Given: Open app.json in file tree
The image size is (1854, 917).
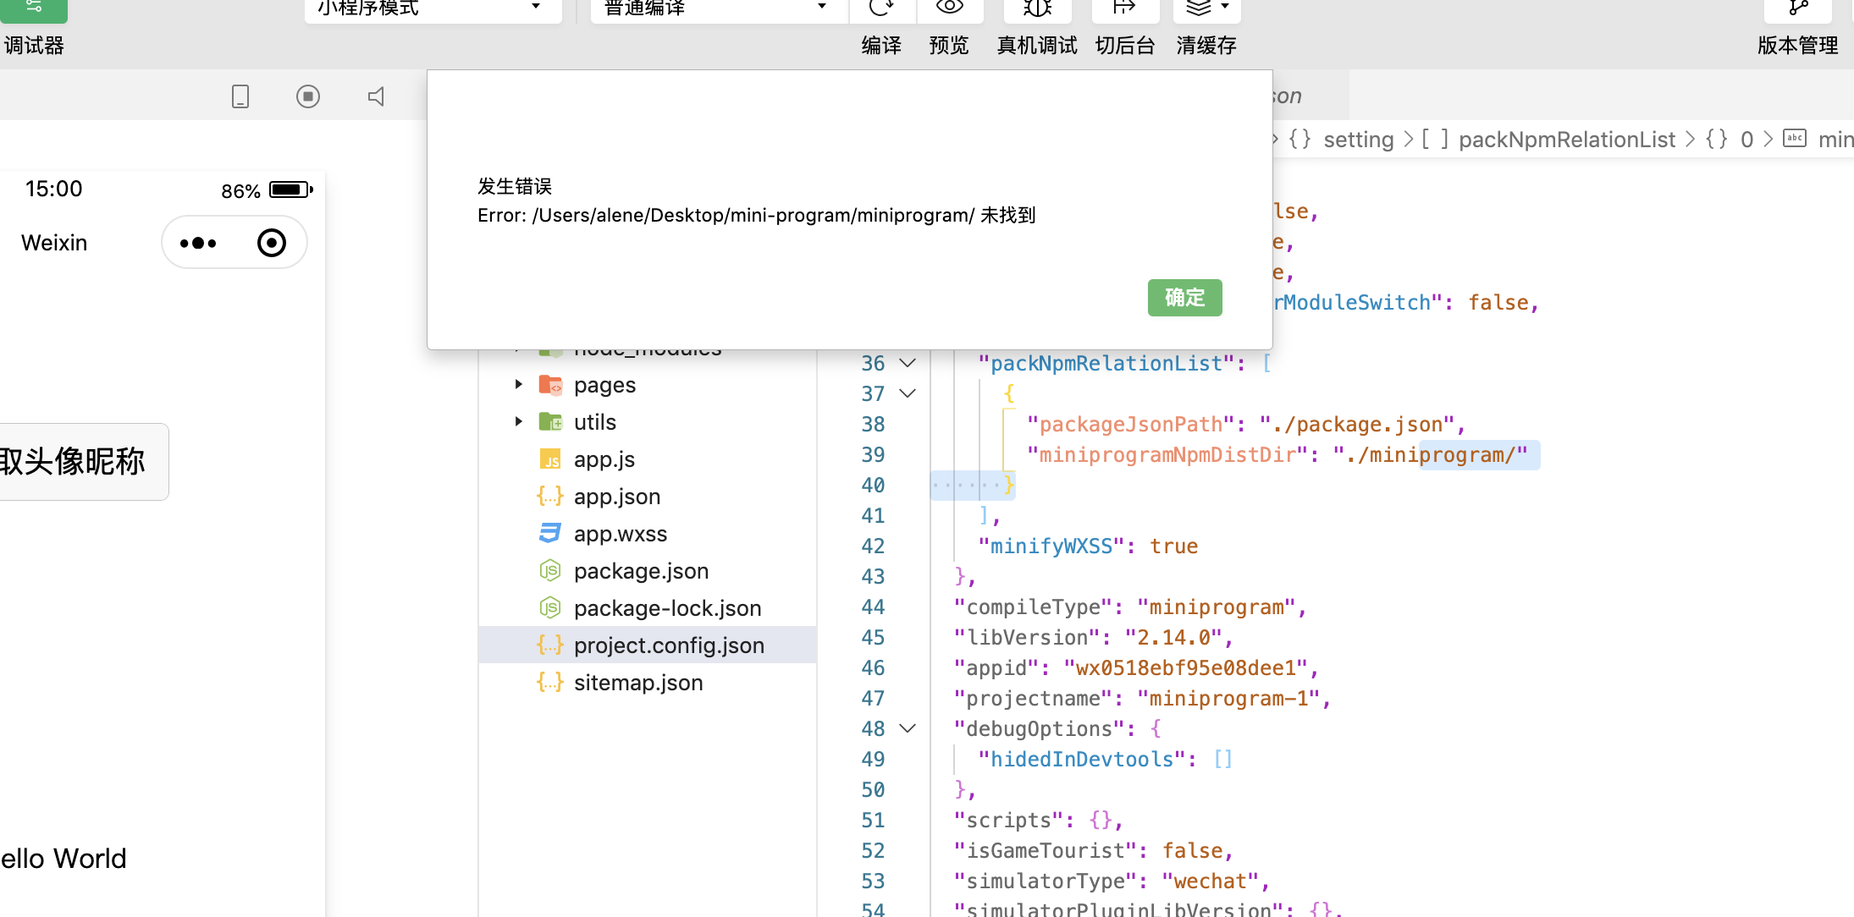Looking at the screenshot, I should [616, 497].
